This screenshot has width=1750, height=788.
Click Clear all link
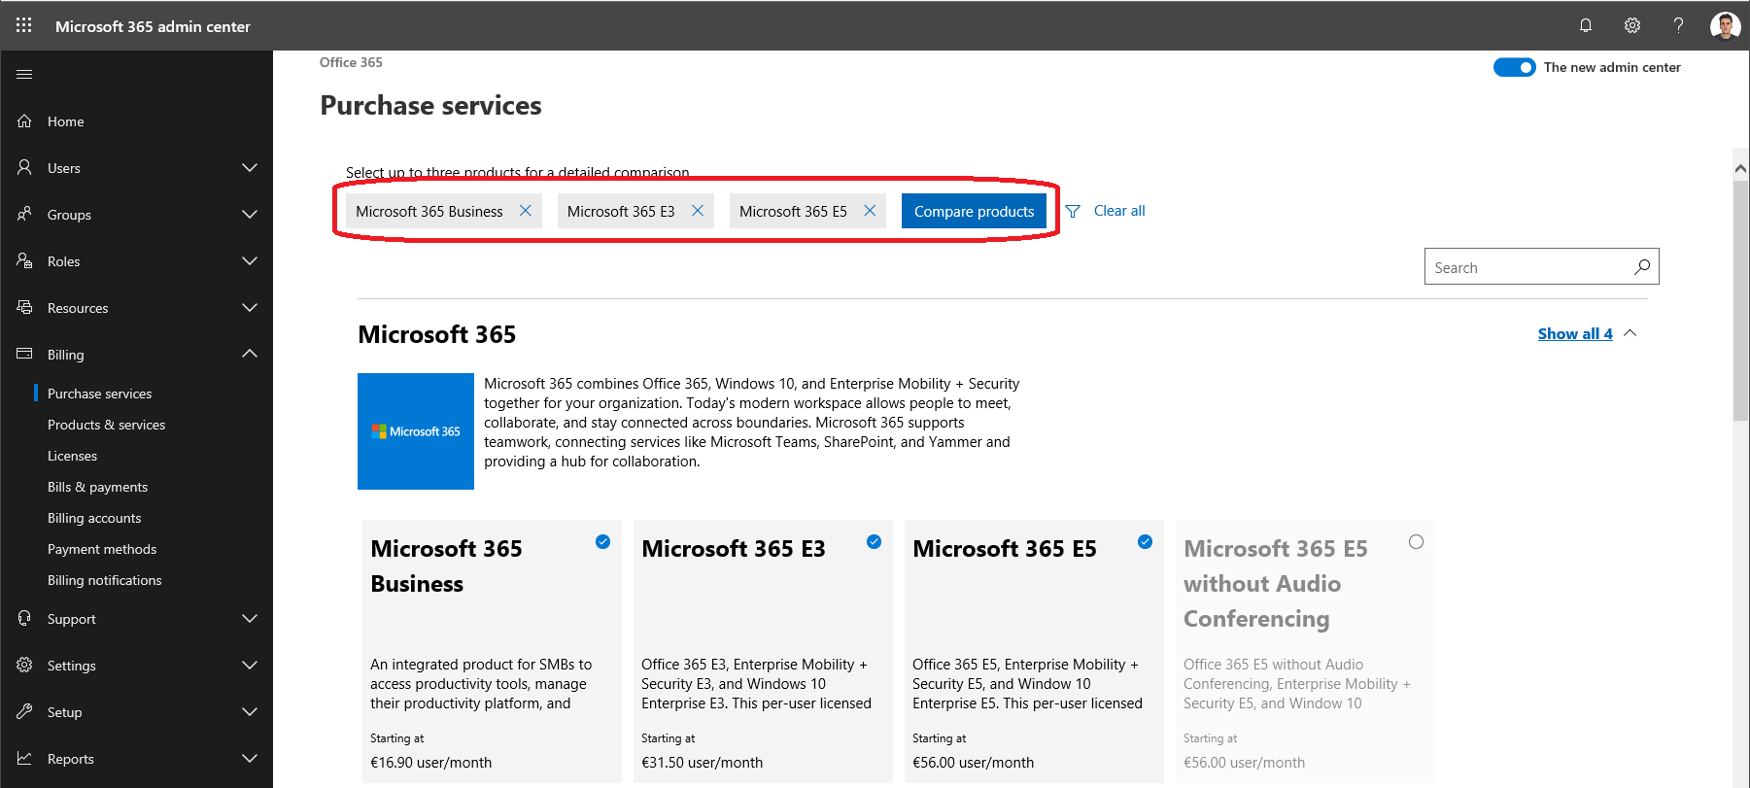click(1119, 211)
